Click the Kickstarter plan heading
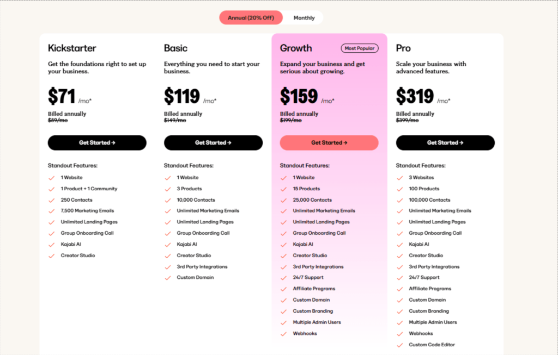Viewport: 558px width, 355px height. (x=72, y=48)
